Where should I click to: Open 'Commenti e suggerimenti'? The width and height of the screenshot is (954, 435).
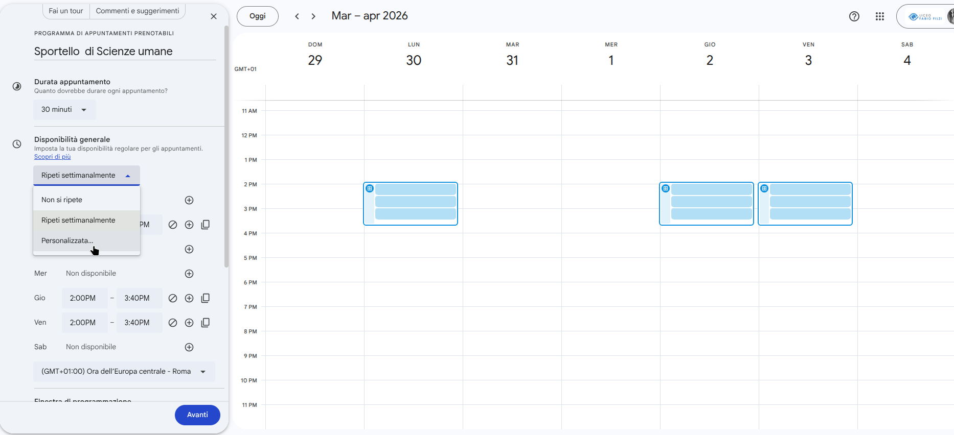tap(138, 11)
